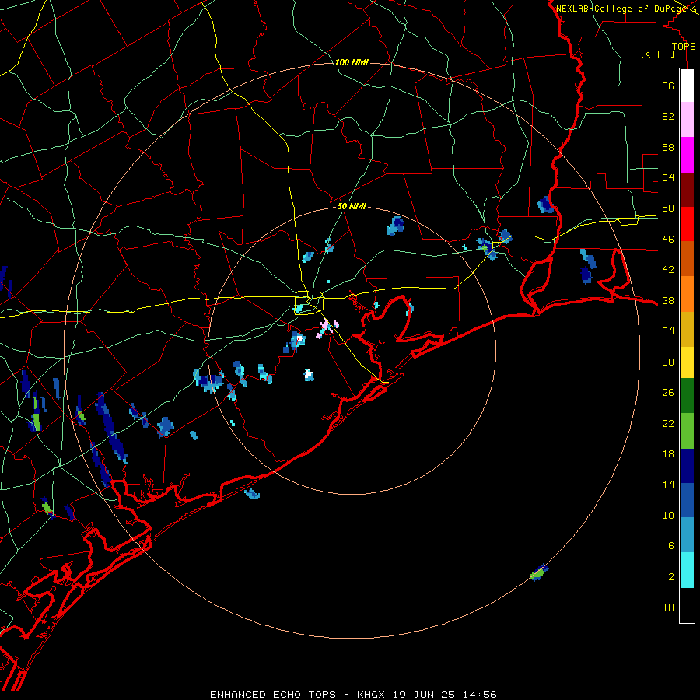The height and width of the screenshot is (700, 700).
Task: Click the 22 value on the scale
Action: click(x=668, y=423)
